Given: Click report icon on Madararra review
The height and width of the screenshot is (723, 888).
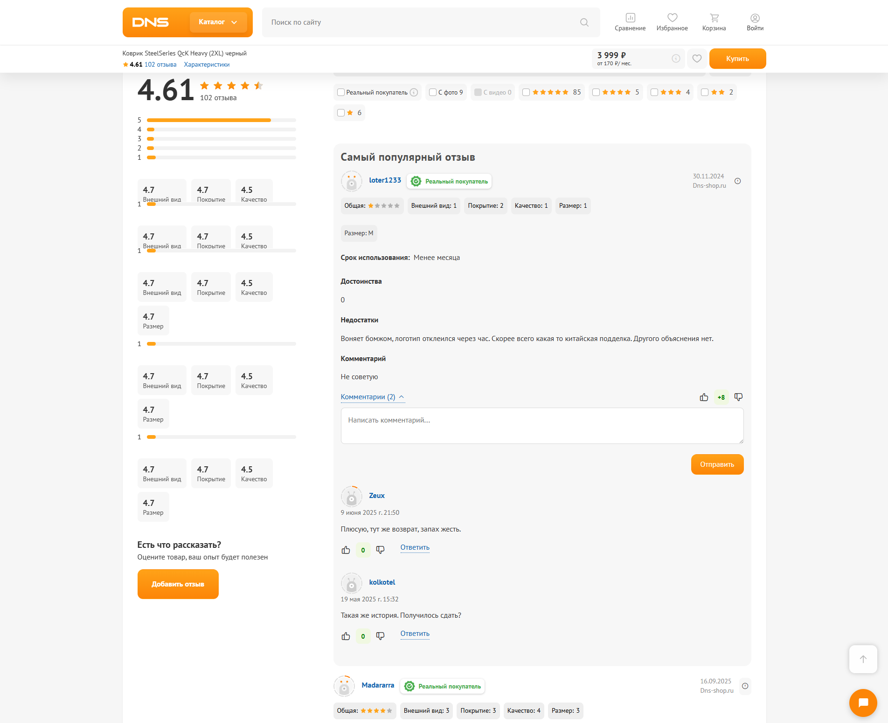Looking at the screenshot, I should (x=745, y=686).
